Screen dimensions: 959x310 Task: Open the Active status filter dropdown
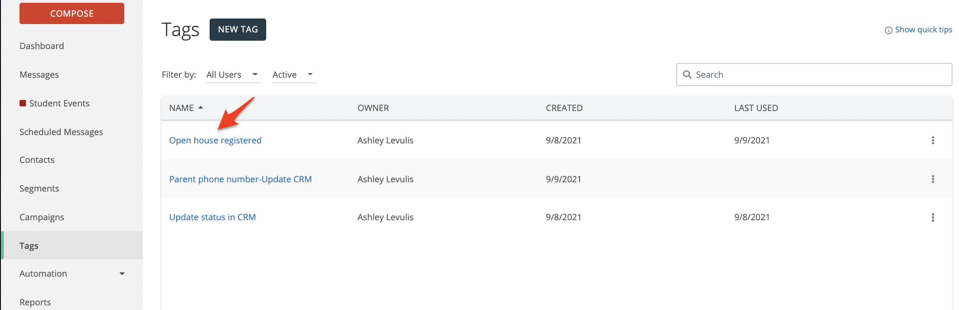click(x=294, y=74)
